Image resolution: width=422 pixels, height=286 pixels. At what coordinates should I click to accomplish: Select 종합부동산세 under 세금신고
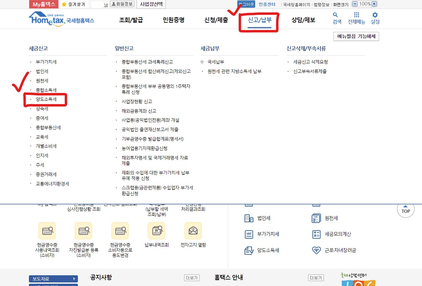[x=48, y=128]
